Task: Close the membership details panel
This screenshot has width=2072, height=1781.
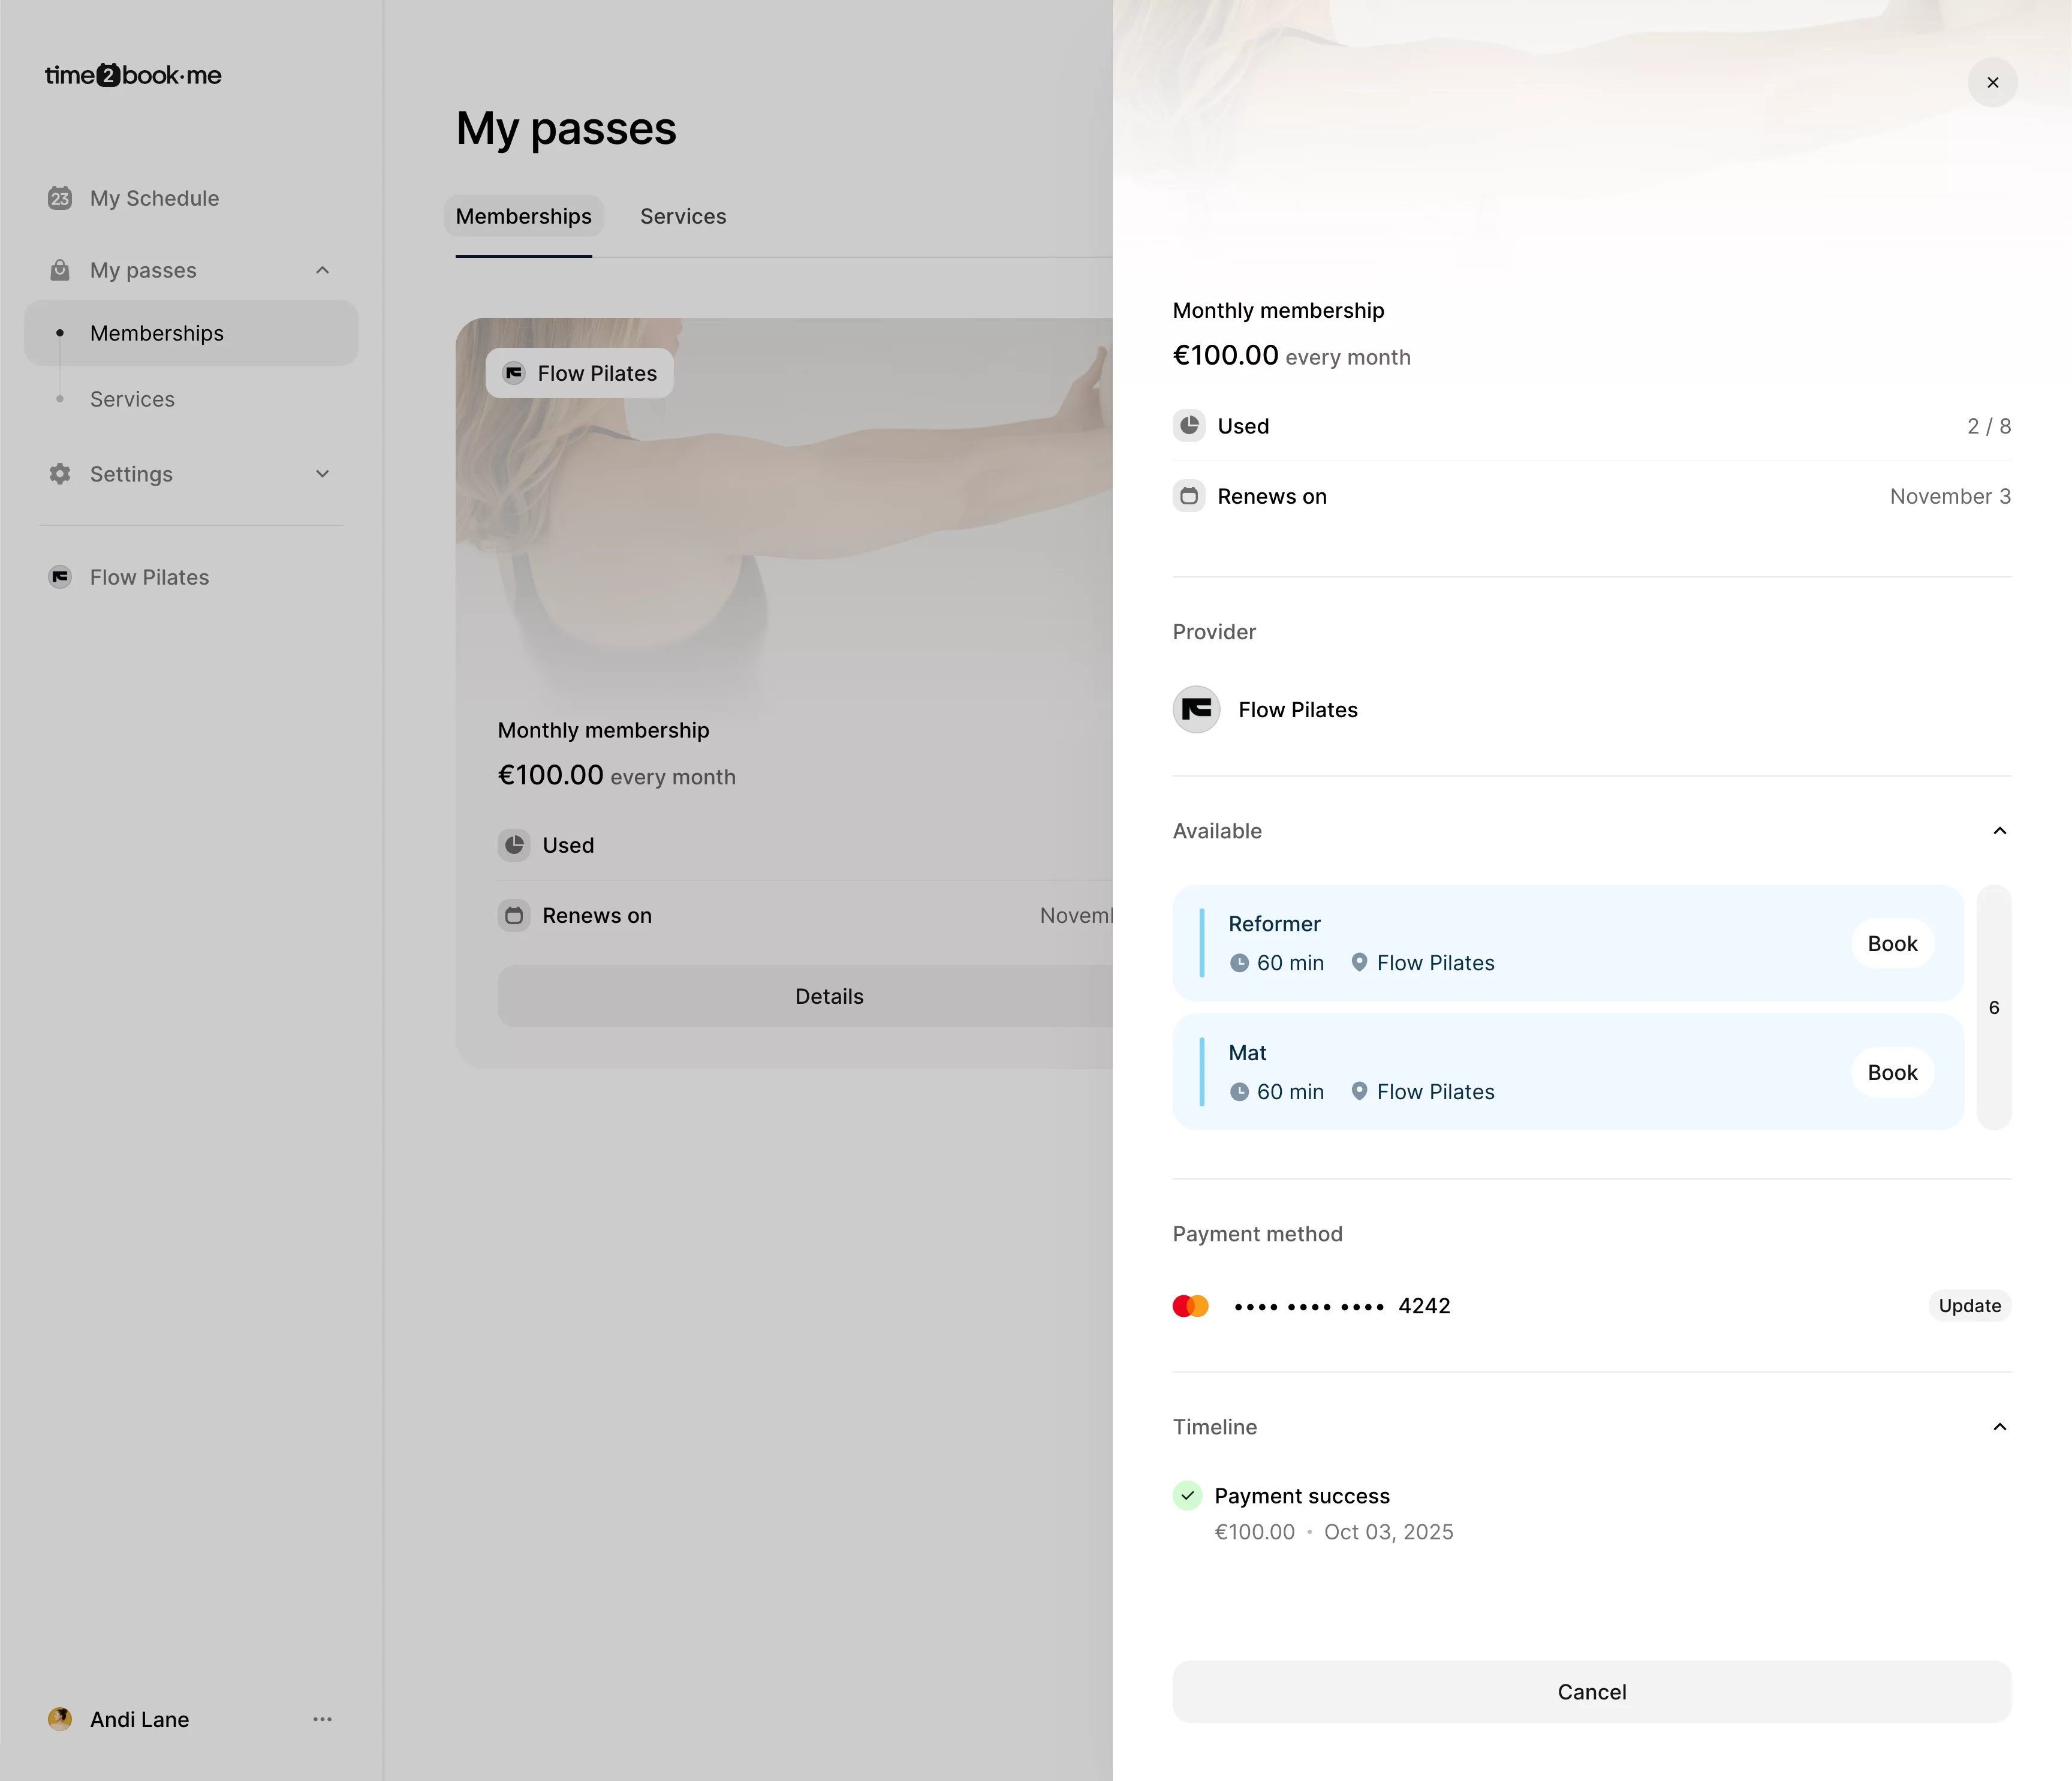Action: (x=1992, y=82)
